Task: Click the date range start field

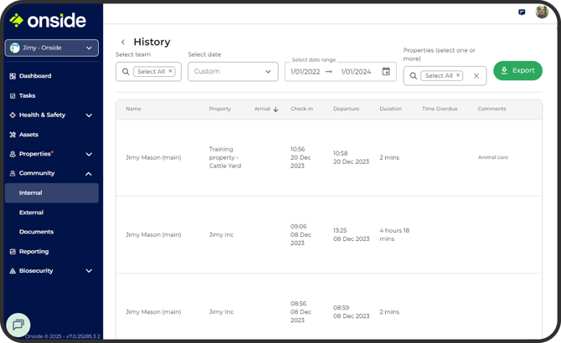Action: (x=306, y=72)
